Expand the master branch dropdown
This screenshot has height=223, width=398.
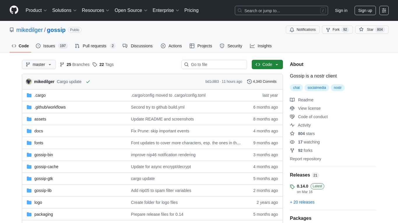[x=39, y=64]
